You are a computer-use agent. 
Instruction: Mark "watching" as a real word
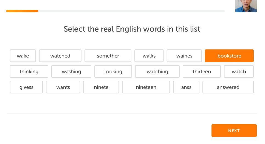[157, 71]
